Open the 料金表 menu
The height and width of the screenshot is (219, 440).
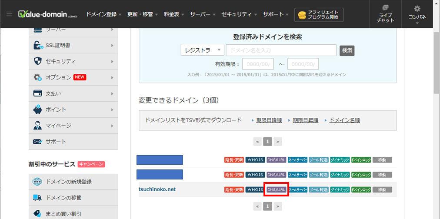pos(174,14)
